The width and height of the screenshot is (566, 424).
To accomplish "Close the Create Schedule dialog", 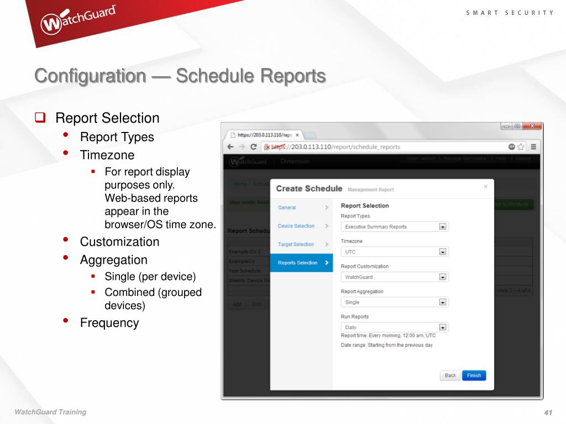I will click(x=485, y=187).
